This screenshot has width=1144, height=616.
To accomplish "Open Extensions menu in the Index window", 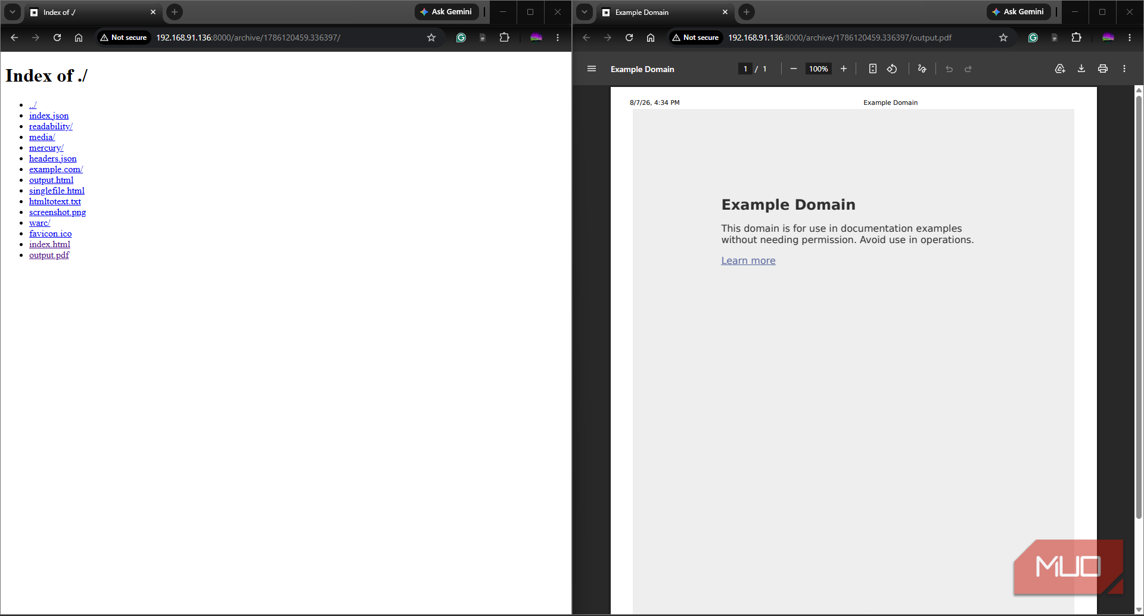I will [x=504, y=38].
